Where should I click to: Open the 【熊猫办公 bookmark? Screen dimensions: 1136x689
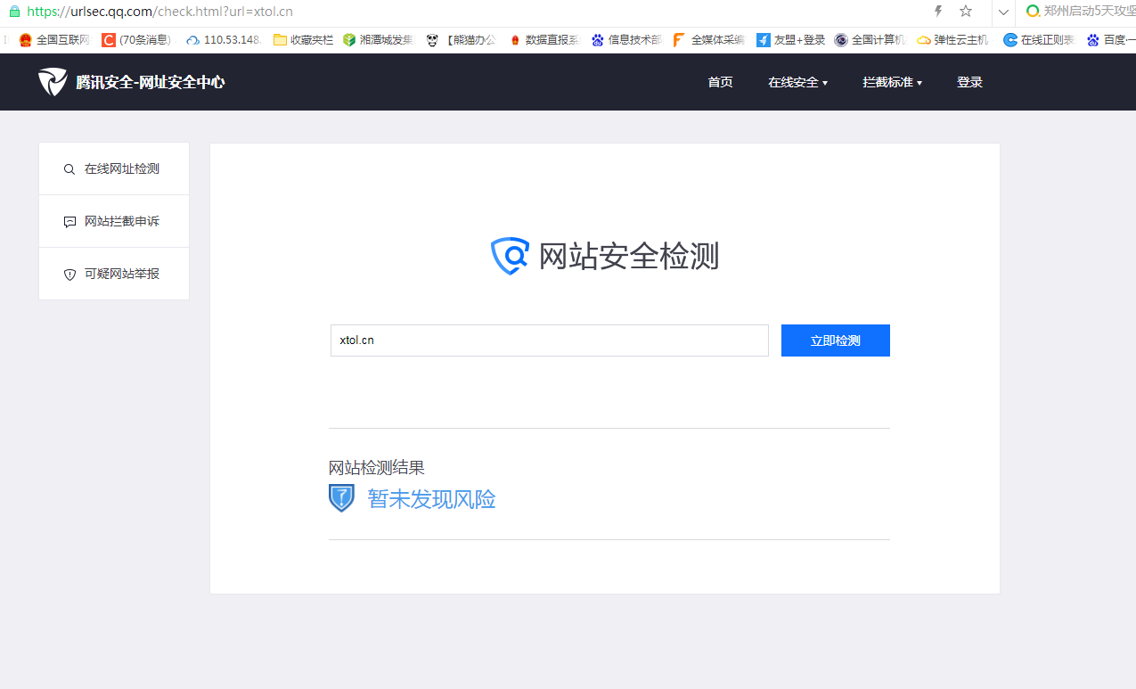pyautogui.click(x=461, y=40)
